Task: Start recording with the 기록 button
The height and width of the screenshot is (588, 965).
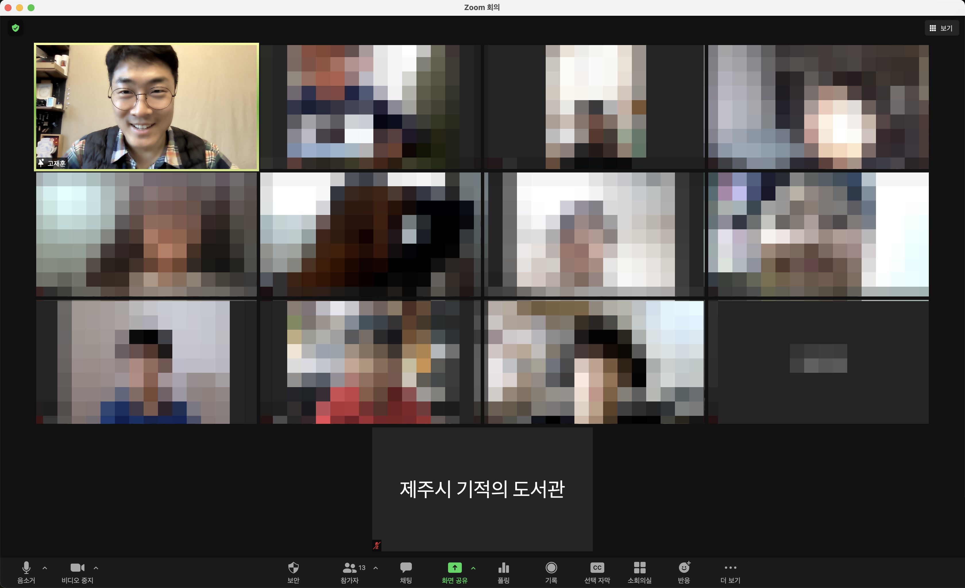Action: (x=551, y=568)
